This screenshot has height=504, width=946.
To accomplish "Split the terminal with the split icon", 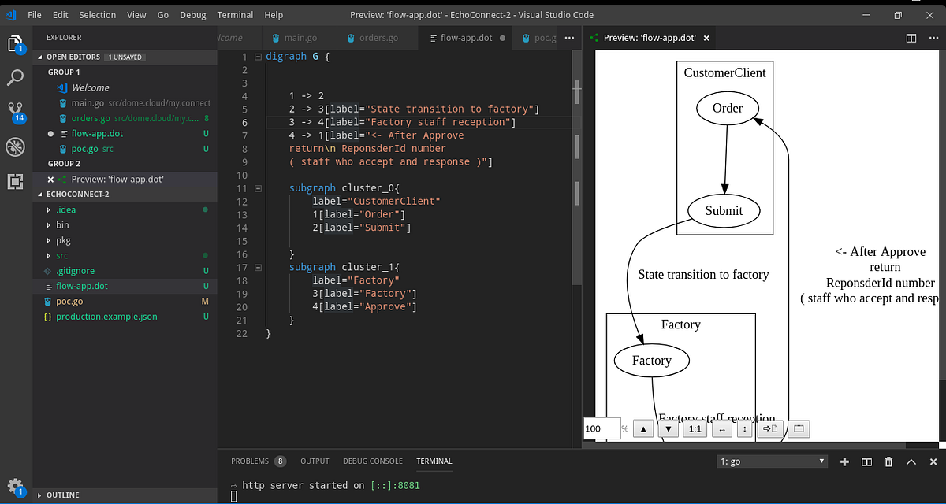I will (x=866, y=461).
